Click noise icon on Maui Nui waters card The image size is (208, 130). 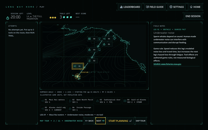[43, 101]
